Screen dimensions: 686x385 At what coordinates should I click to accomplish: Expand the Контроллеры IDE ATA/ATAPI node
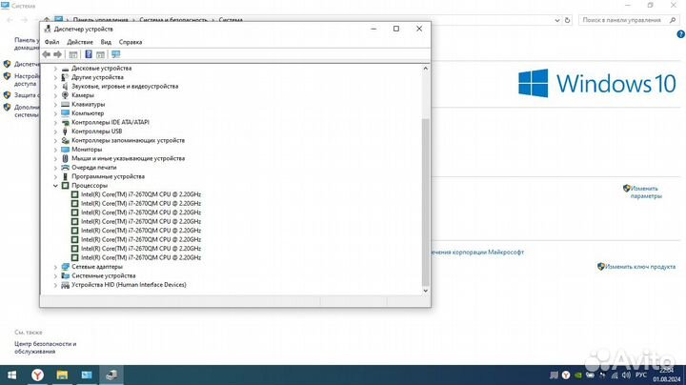point(55,123)
